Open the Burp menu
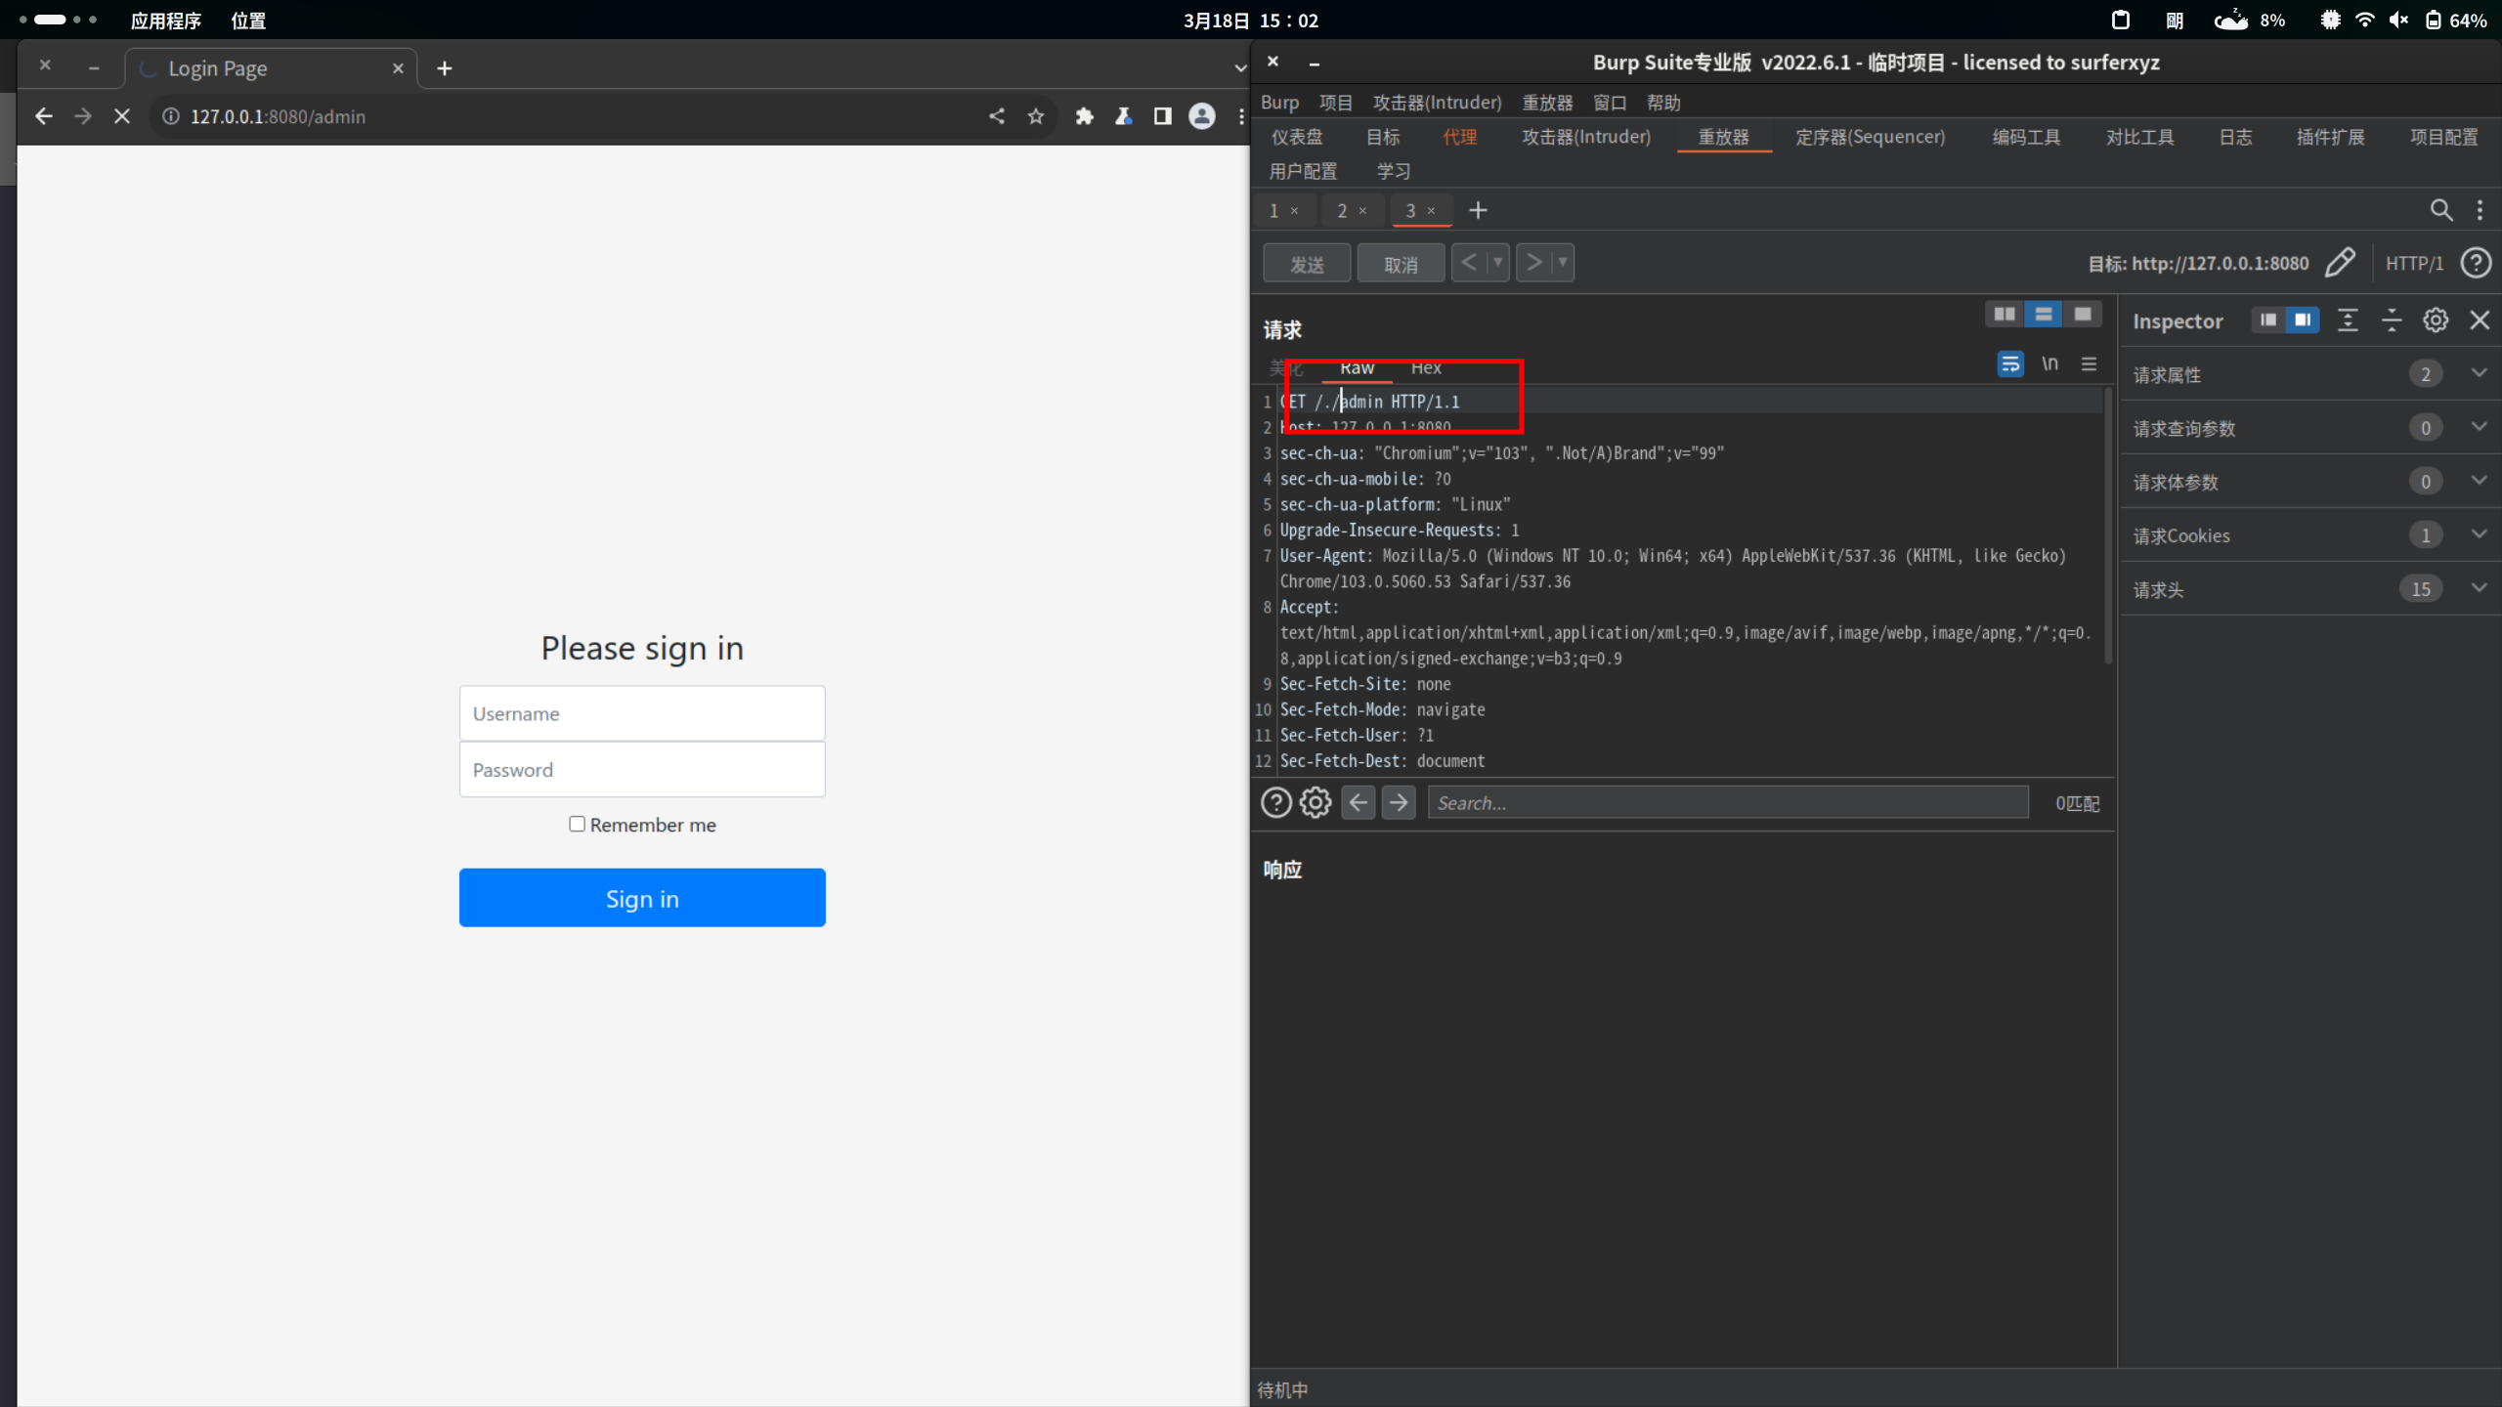Screen dimensions: 2502x1407 (1279, 103)
